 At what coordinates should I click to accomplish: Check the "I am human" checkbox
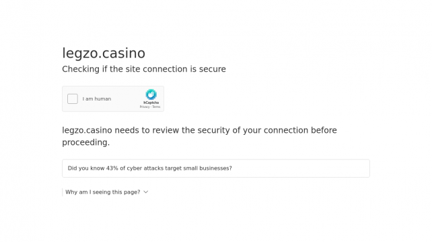(x=73, y=99)
